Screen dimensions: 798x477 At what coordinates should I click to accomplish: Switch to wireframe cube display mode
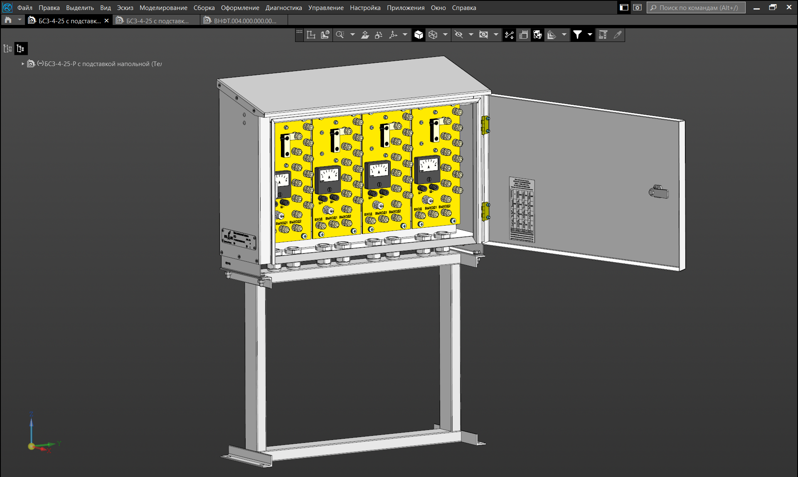(x=433, y=35)
